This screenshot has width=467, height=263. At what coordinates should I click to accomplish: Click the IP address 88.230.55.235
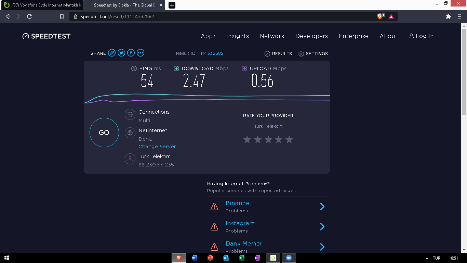(156, 165)
